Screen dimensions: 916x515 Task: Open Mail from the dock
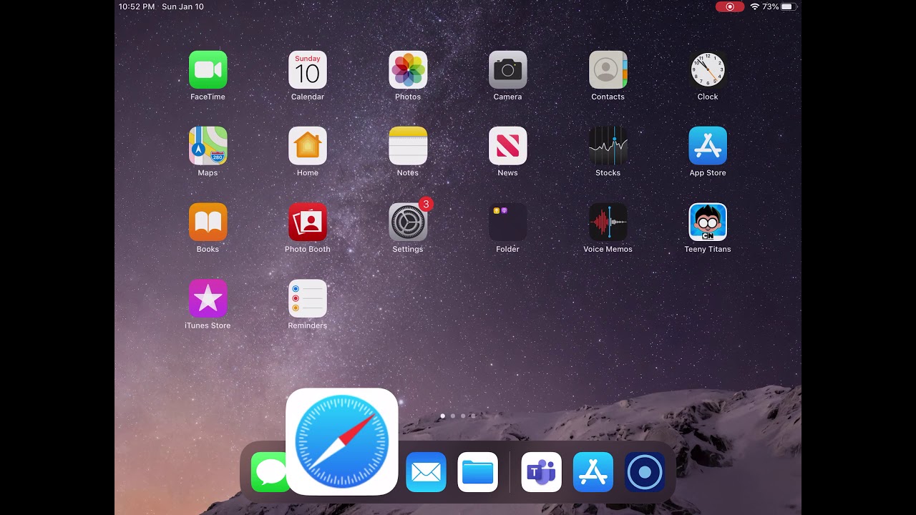(426, 472)
